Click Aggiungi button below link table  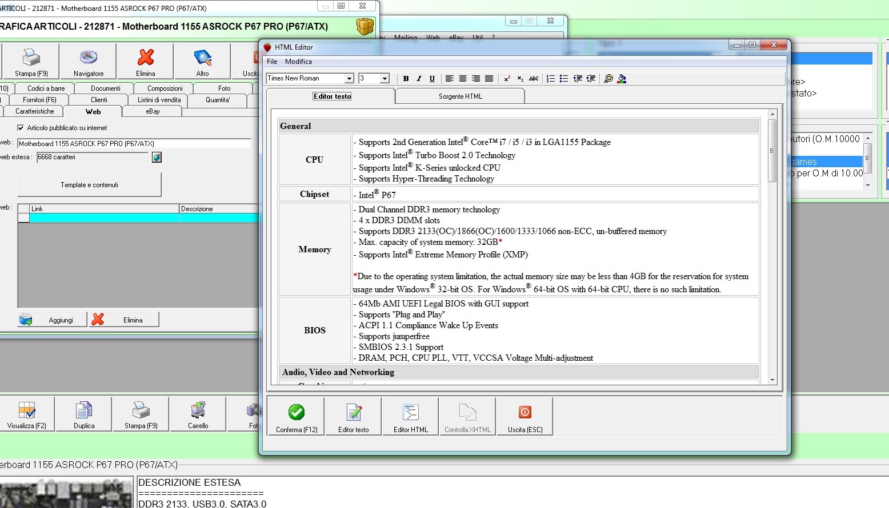(x=53, y=320)
